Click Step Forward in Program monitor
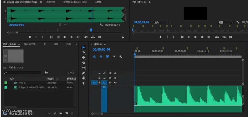This screenshot has height=117, width=248. 202,37
